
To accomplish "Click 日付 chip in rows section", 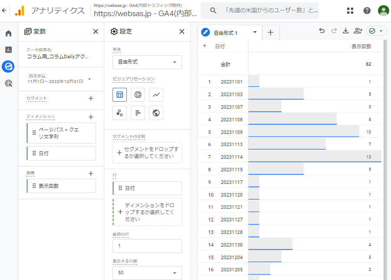I will tap(147, 188).
